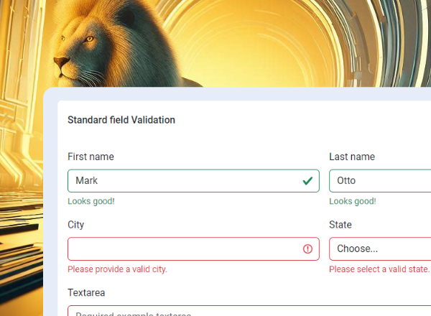Click "Please select a valid state." message
Screen dimensions: 431x316
click(x=379, y=269)
